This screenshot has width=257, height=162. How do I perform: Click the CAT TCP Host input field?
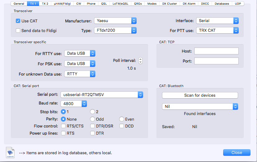pyautogui.click(x=216, y=51)
